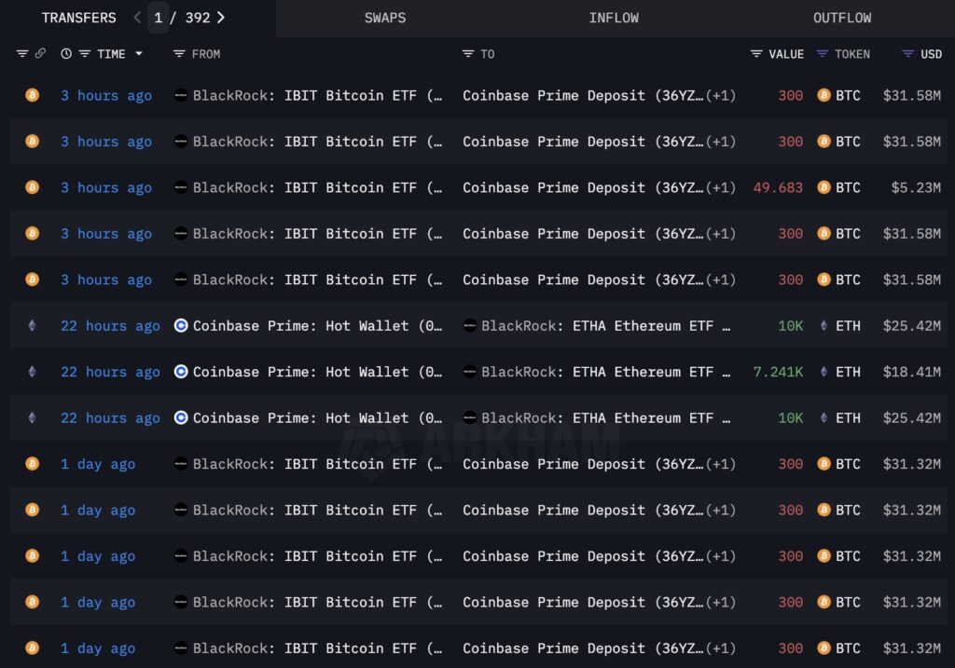Click the '3 hours ago' link on the top row
Image resolution: width=955 pixels, height=668 pixels.
[105, 95]
